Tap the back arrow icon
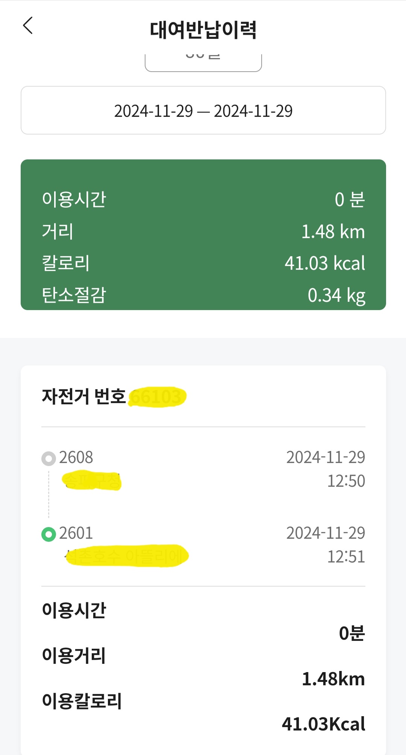The height and width of the screenshot is (755, 406). tap(28, 26)
